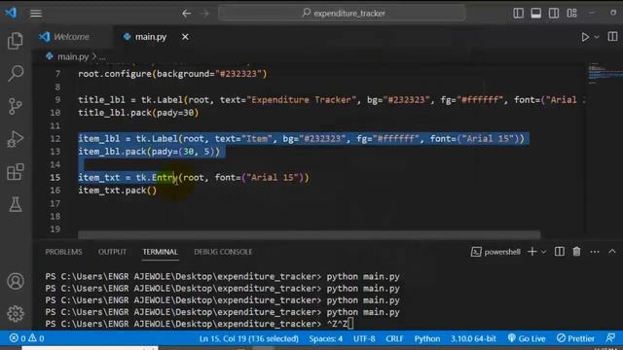
Task: Click the editor horizontal scrollbar
Action: pyautogui.click(x=309, y=235)
